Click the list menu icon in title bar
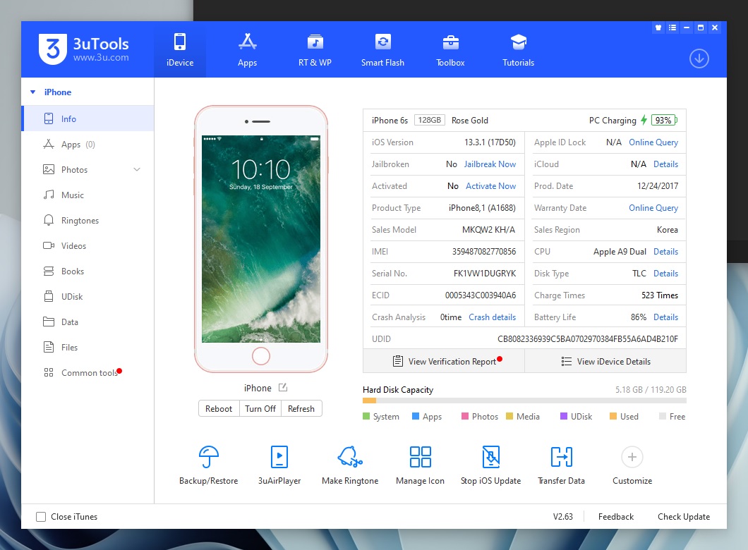The image size is (748, 550). point(672,28)
